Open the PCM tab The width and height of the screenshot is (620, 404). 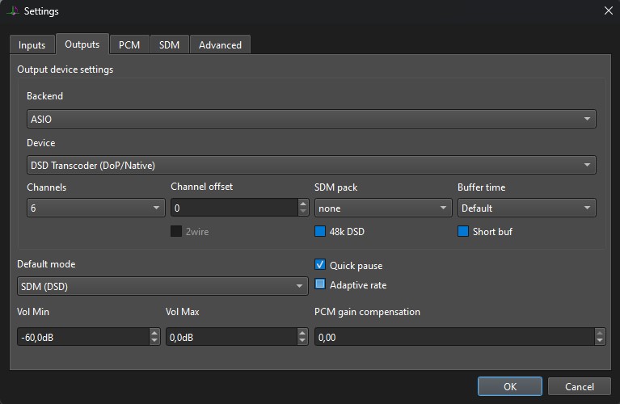tap(129, 45)
